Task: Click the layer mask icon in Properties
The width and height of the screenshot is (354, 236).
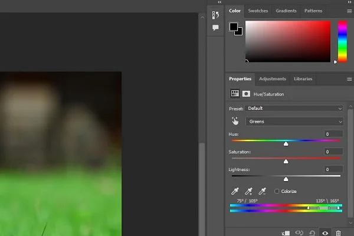Action: [246, 94]
